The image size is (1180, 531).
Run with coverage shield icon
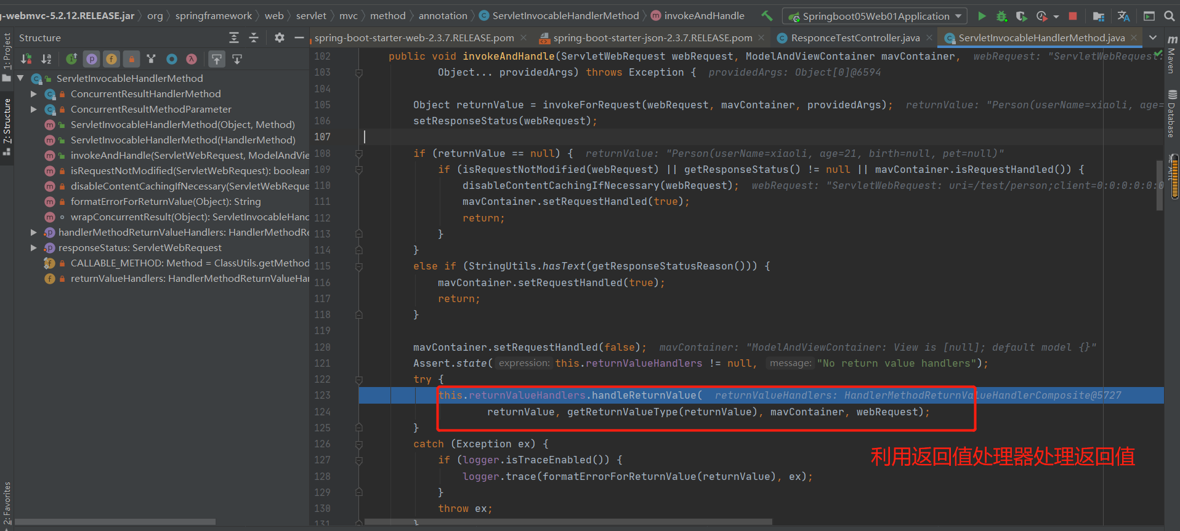(x=1021, y=16)
